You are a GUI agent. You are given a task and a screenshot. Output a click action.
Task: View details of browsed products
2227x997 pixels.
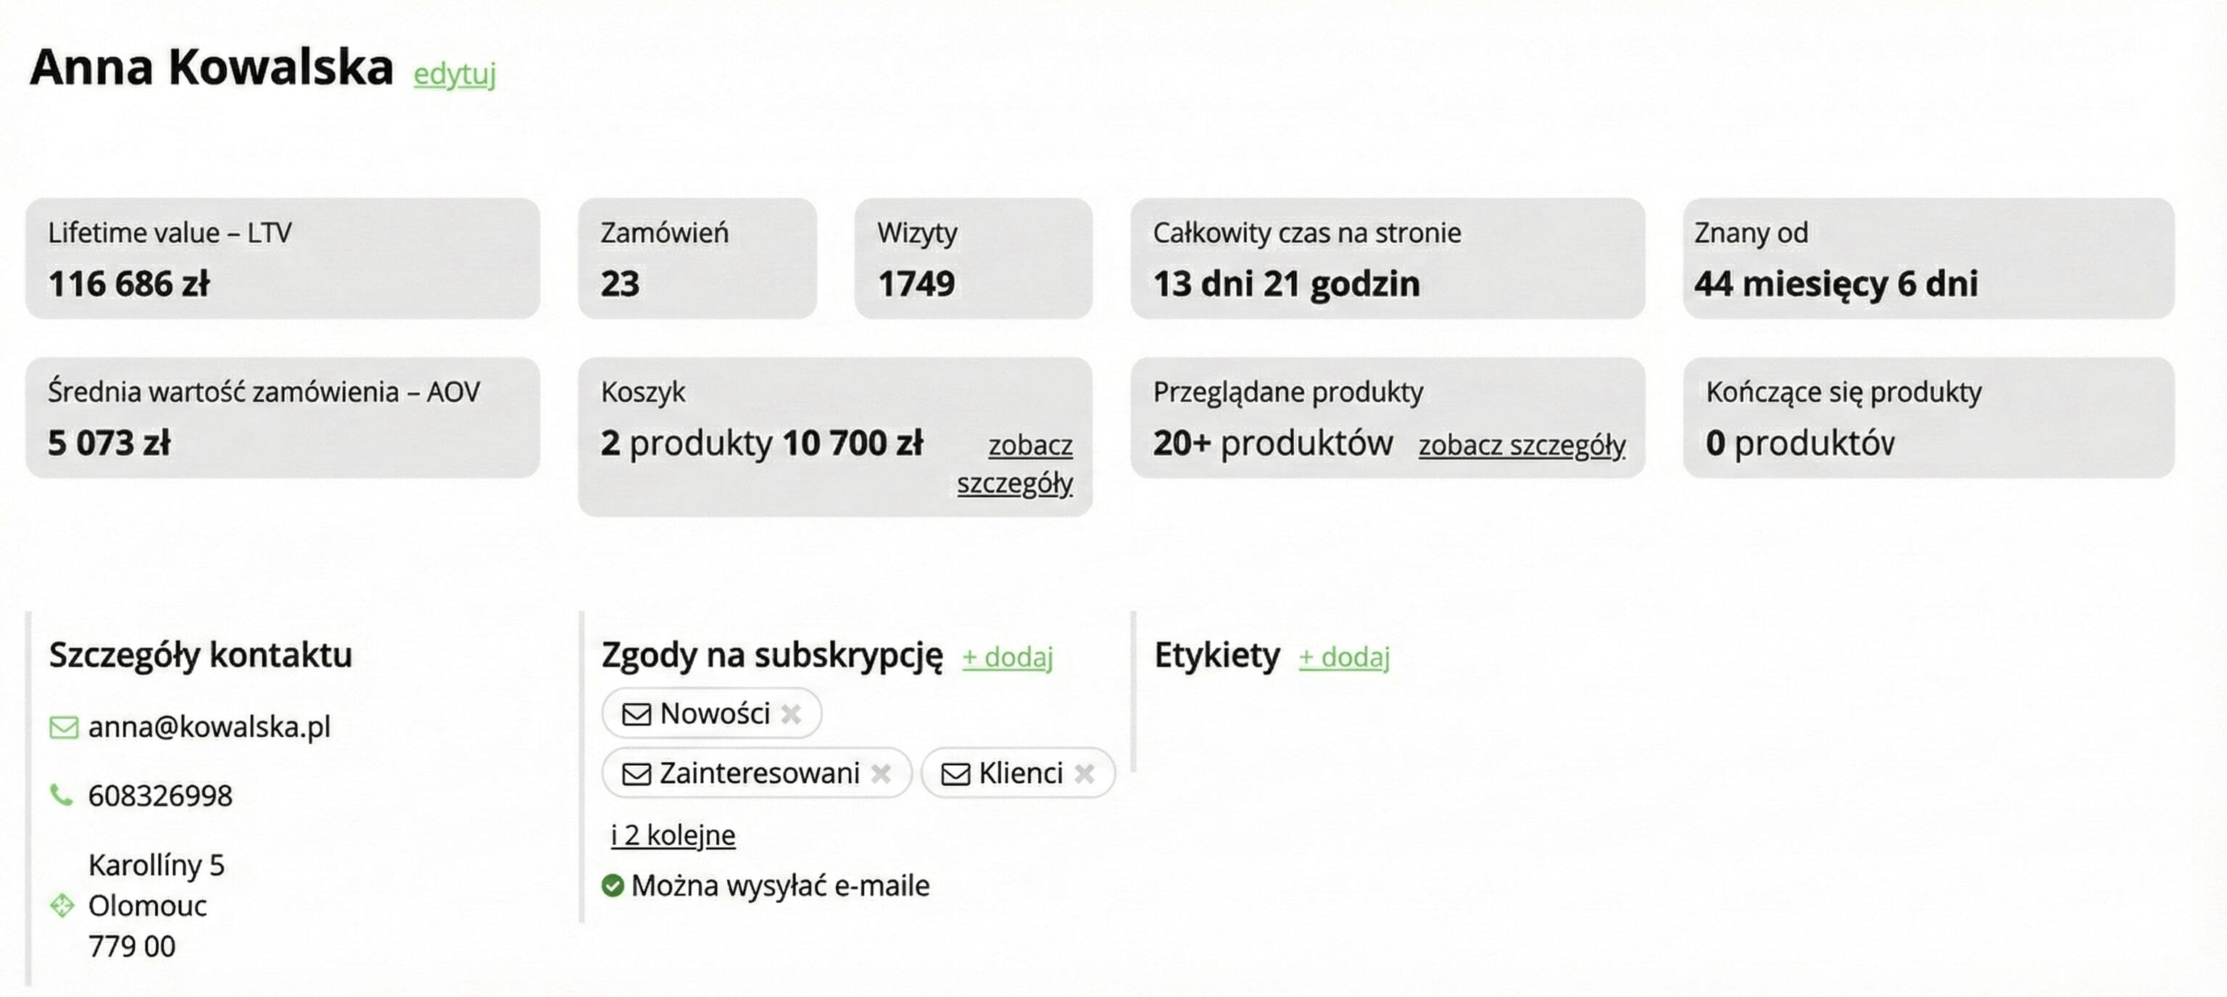tap(1522, 445)
